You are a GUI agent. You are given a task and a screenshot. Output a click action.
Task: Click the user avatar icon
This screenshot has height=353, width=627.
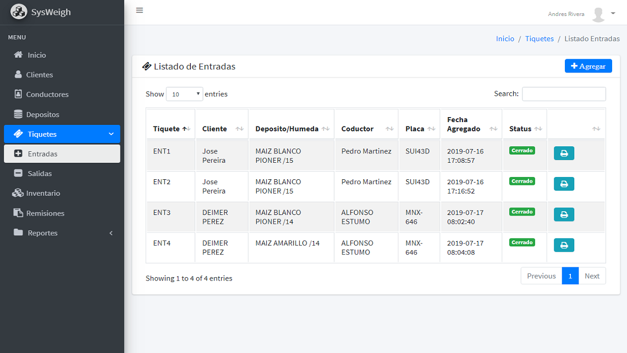(x=598, y=14)
